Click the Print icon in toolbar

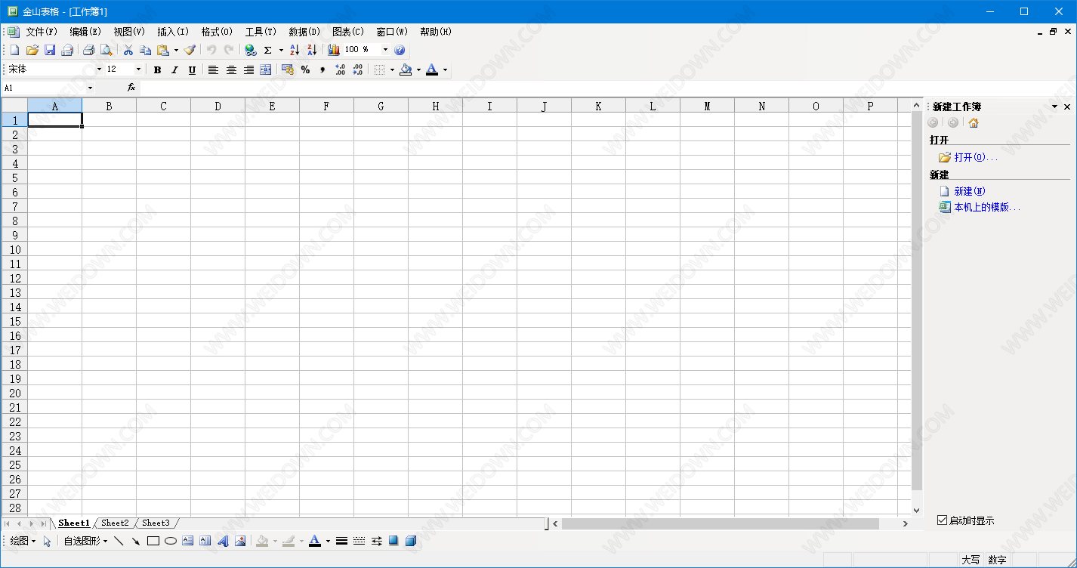(x=88, y=50)
